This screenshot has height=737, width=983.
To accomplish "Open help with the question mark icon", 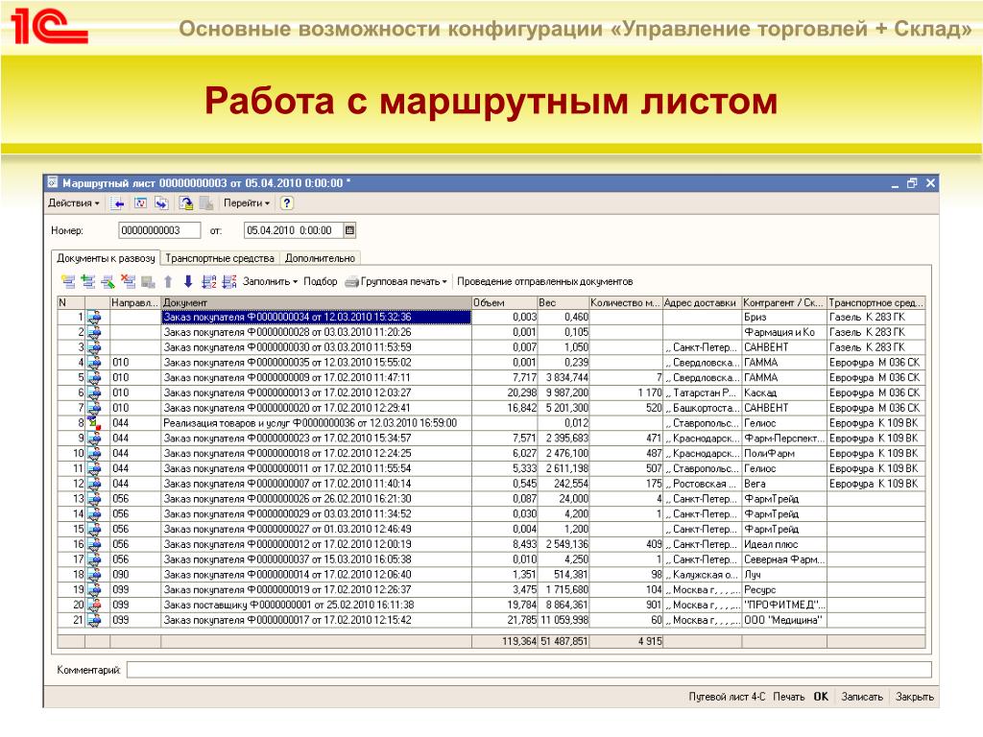I will pos(286,203).
